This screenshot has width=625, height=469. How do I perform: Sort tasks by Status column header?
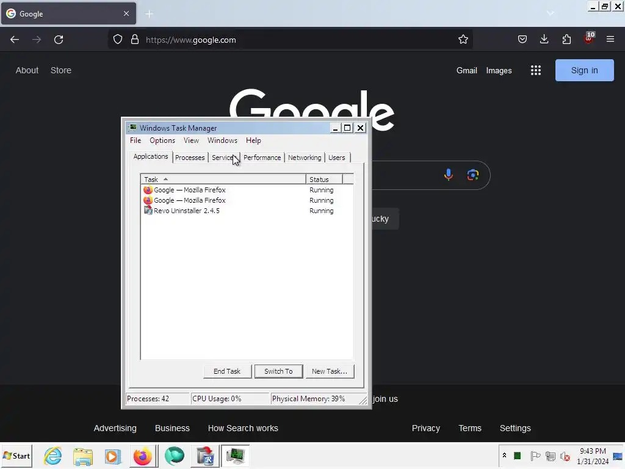[x=324, y=180]
